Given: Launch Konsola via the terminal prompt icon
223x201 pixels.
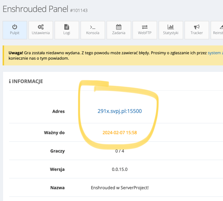Looking at the screenshot, I should pyautogui.click(x=93, y=27).
